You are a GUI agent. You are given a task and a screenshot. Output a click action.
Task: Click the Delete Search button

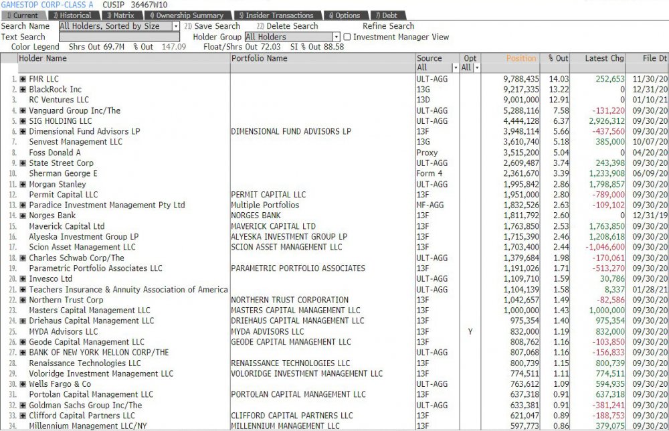point(287,26)
